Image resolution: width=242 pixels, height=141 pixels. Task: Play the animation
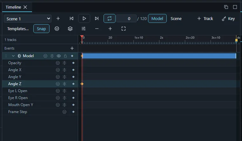coord(84,18)
